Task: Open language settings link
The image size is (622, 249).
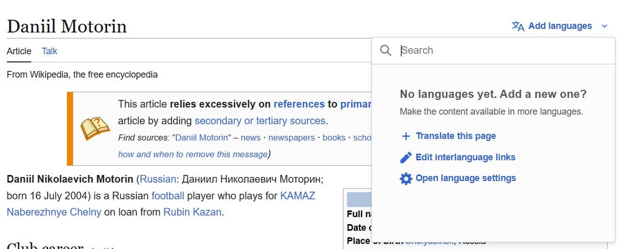Action: pos(466,178)
